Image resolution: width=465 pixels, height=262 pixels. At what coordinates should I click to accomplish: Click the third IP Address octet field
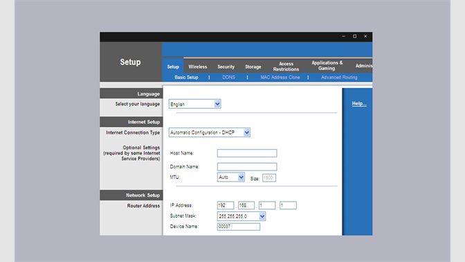click(x=267, y=205)
